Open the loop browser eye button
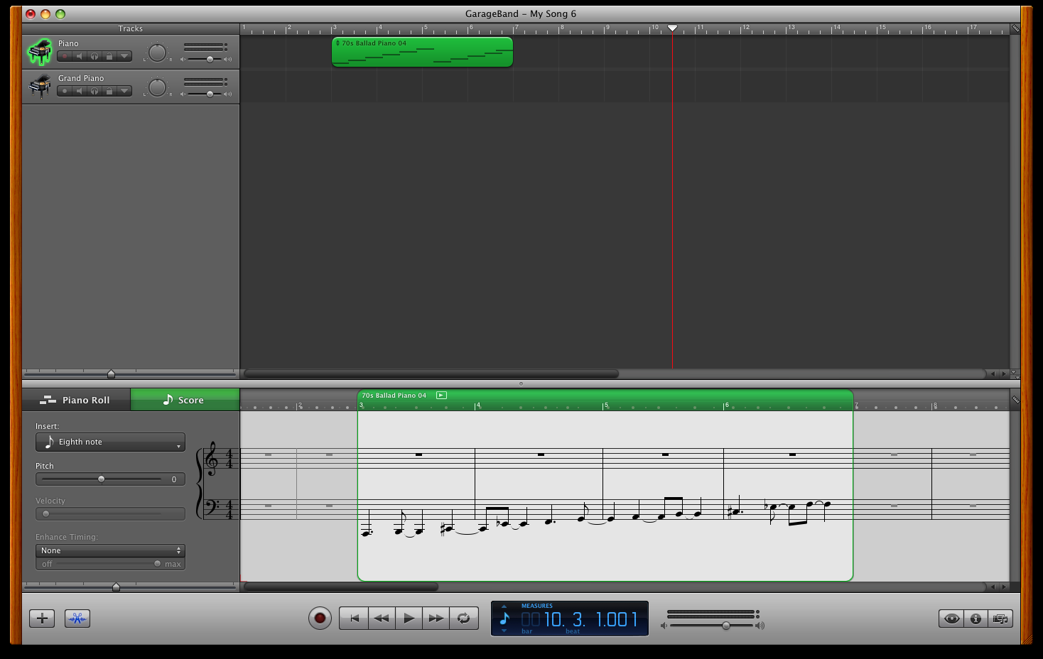This screenshot has height=659, width=1043. 951,619
